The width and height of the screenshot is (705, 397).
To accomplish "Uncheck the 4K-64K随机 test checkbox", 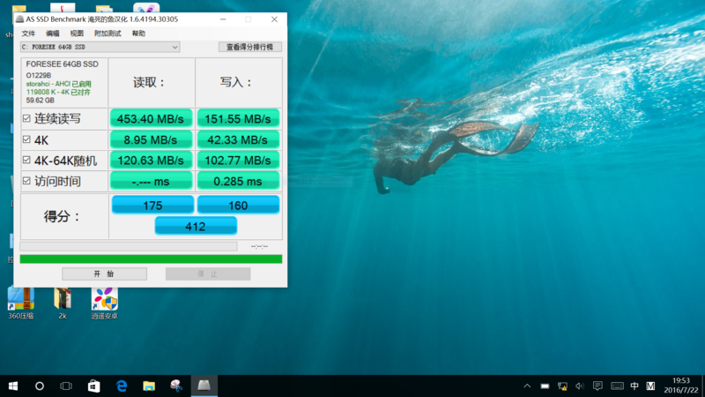I will point(26,160).
